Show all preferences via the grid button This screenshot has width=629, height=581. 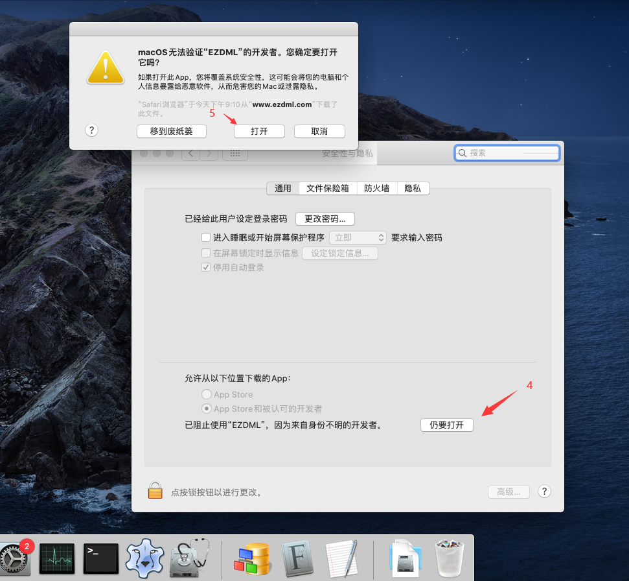tap(235, 154)
